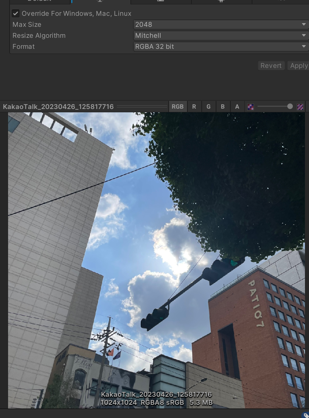Viewport: 309px width, 418px height.
Task: Click the KakaoTalk texture preview image
Action: pos(157,260)
